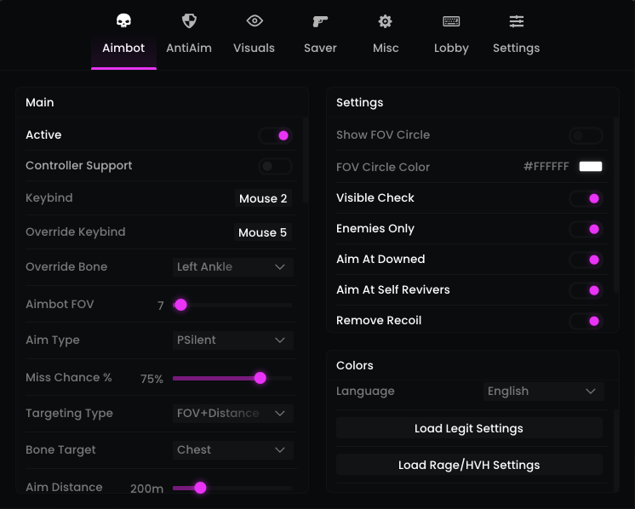Toggle the Enemies Only switch
Image resolution: width=635 pixels, height=509 pixels.
[586, 229]
